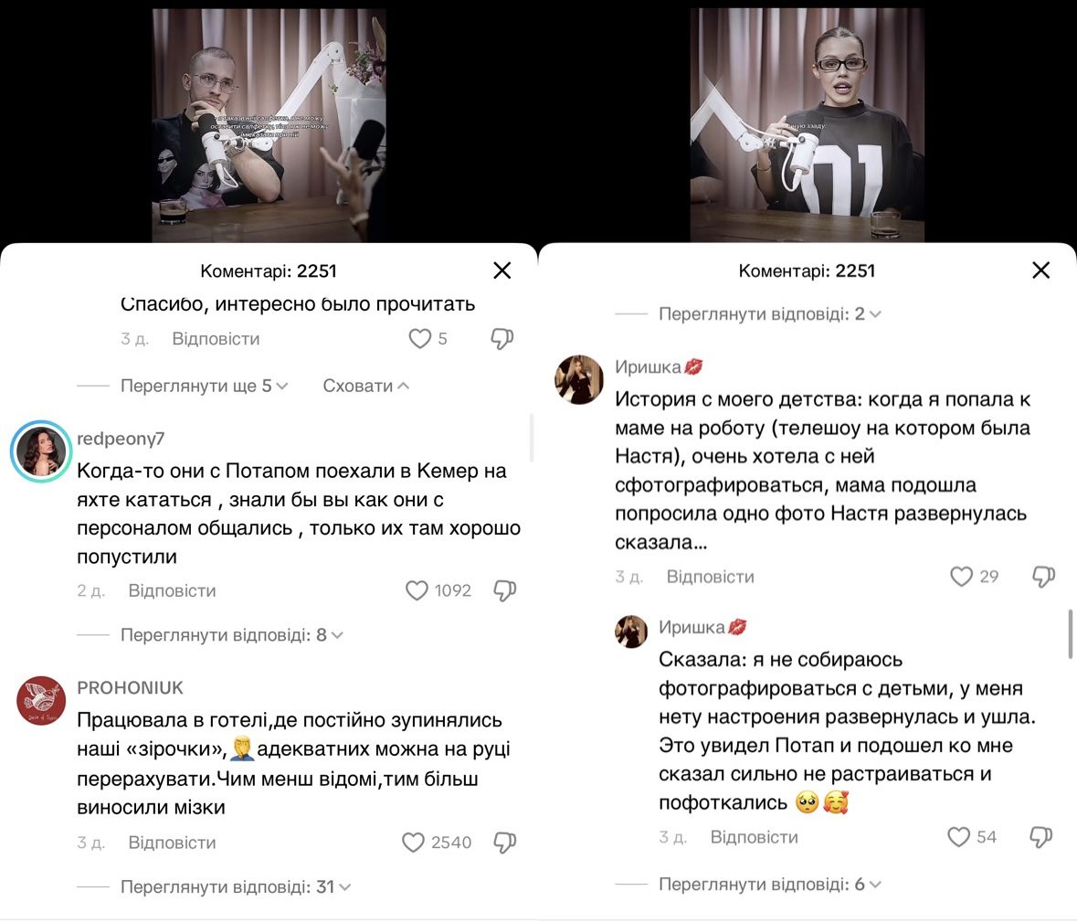Show 5 more replies with Переглянути ще
The width and height of the screenshot is (1077, 923).
(x=204, y=386)
